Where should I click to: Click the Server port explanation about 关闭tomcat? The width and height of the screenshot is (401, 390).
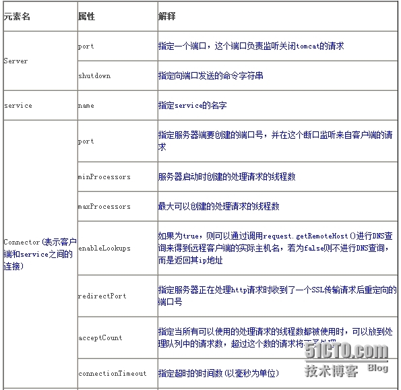(278, 46)
